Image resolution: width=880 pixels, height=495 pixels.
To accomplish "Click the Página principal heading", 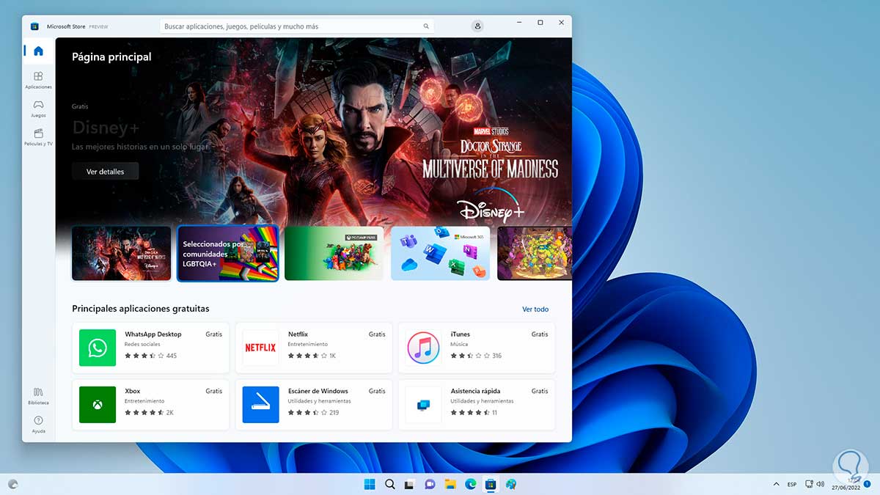I will [111, 56].
